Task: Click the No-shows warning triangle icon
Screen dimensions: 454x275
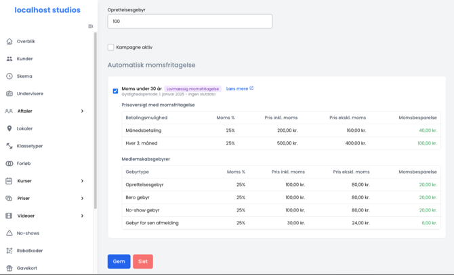Action: tap(9, 233)
